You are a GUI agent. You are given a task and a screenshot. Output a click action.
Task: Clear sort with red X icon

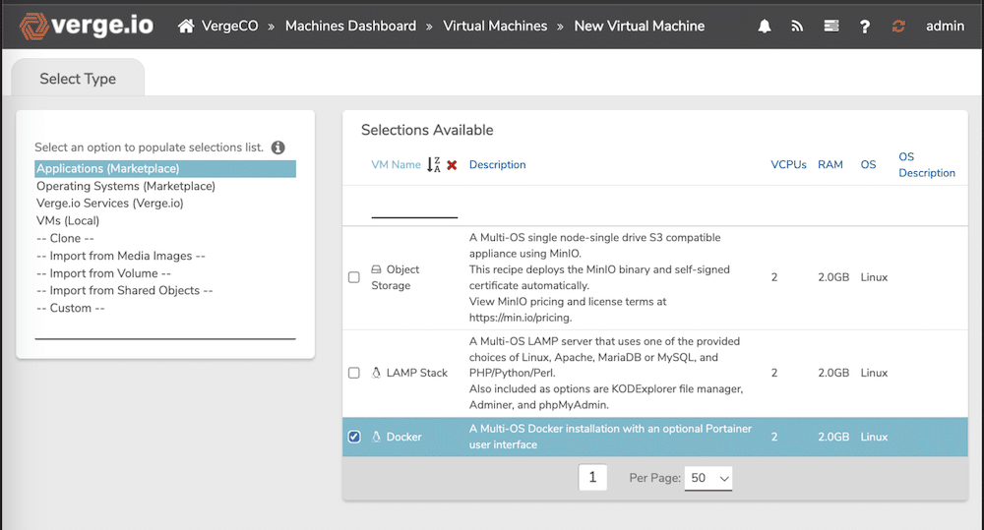(x=452, y=165)
